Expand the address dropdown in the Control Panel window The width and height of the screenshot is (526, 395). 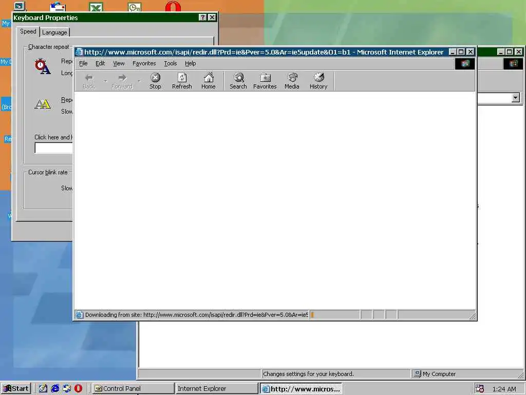coord(516,98)
